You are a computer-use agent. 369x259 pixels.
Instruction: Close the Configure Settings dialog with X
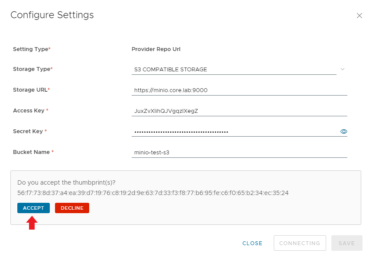click(359, 16)
